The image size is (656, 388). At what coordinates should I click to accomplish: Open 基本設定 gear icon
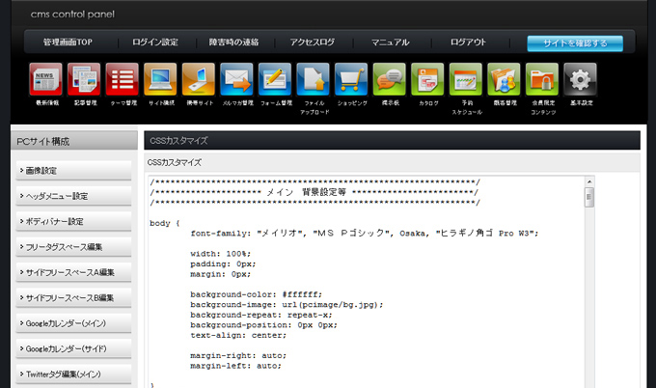(580, 79)
